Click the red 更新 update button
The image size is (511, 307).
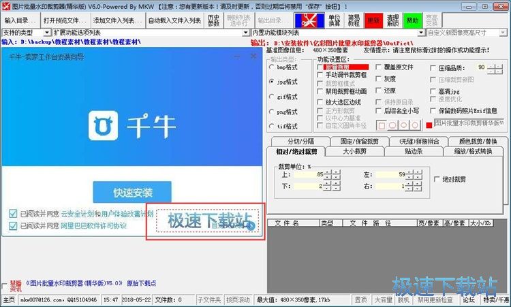pos(373,20)
